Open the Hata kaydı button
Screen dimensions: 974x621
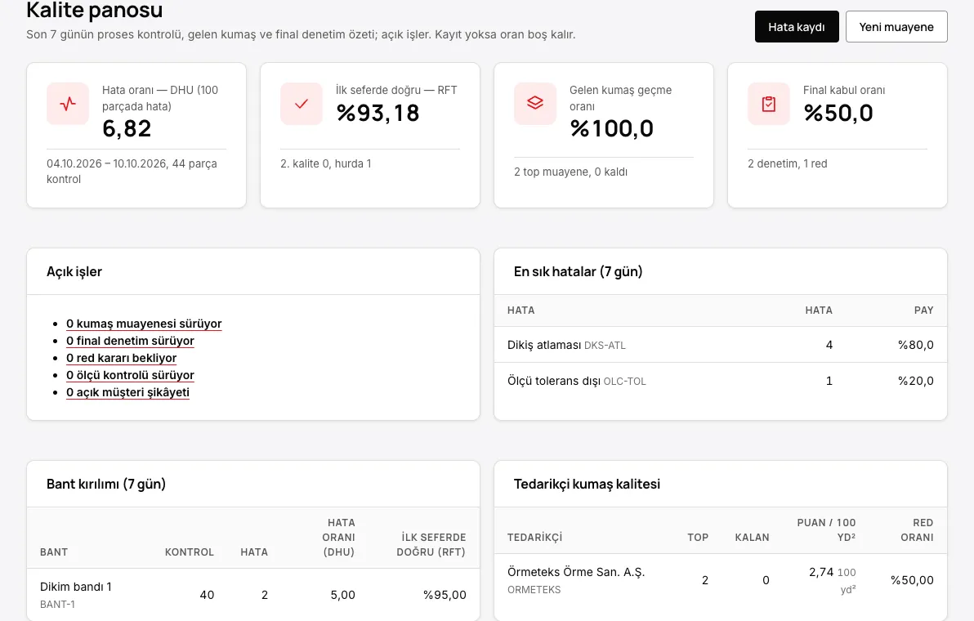[797, 27]
